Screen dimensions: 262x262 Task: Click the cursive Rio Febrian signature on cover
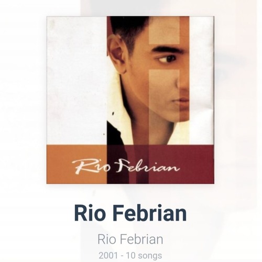(x=126, y=166)
